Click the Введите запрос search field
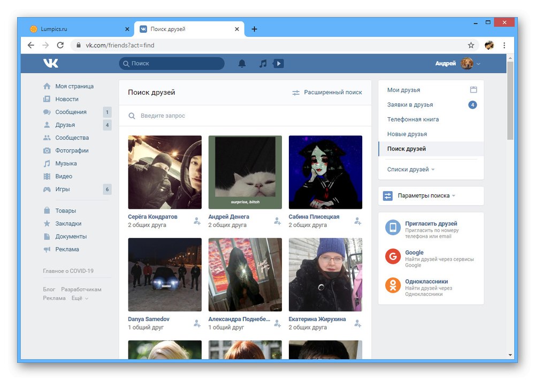 pos(245,116)
